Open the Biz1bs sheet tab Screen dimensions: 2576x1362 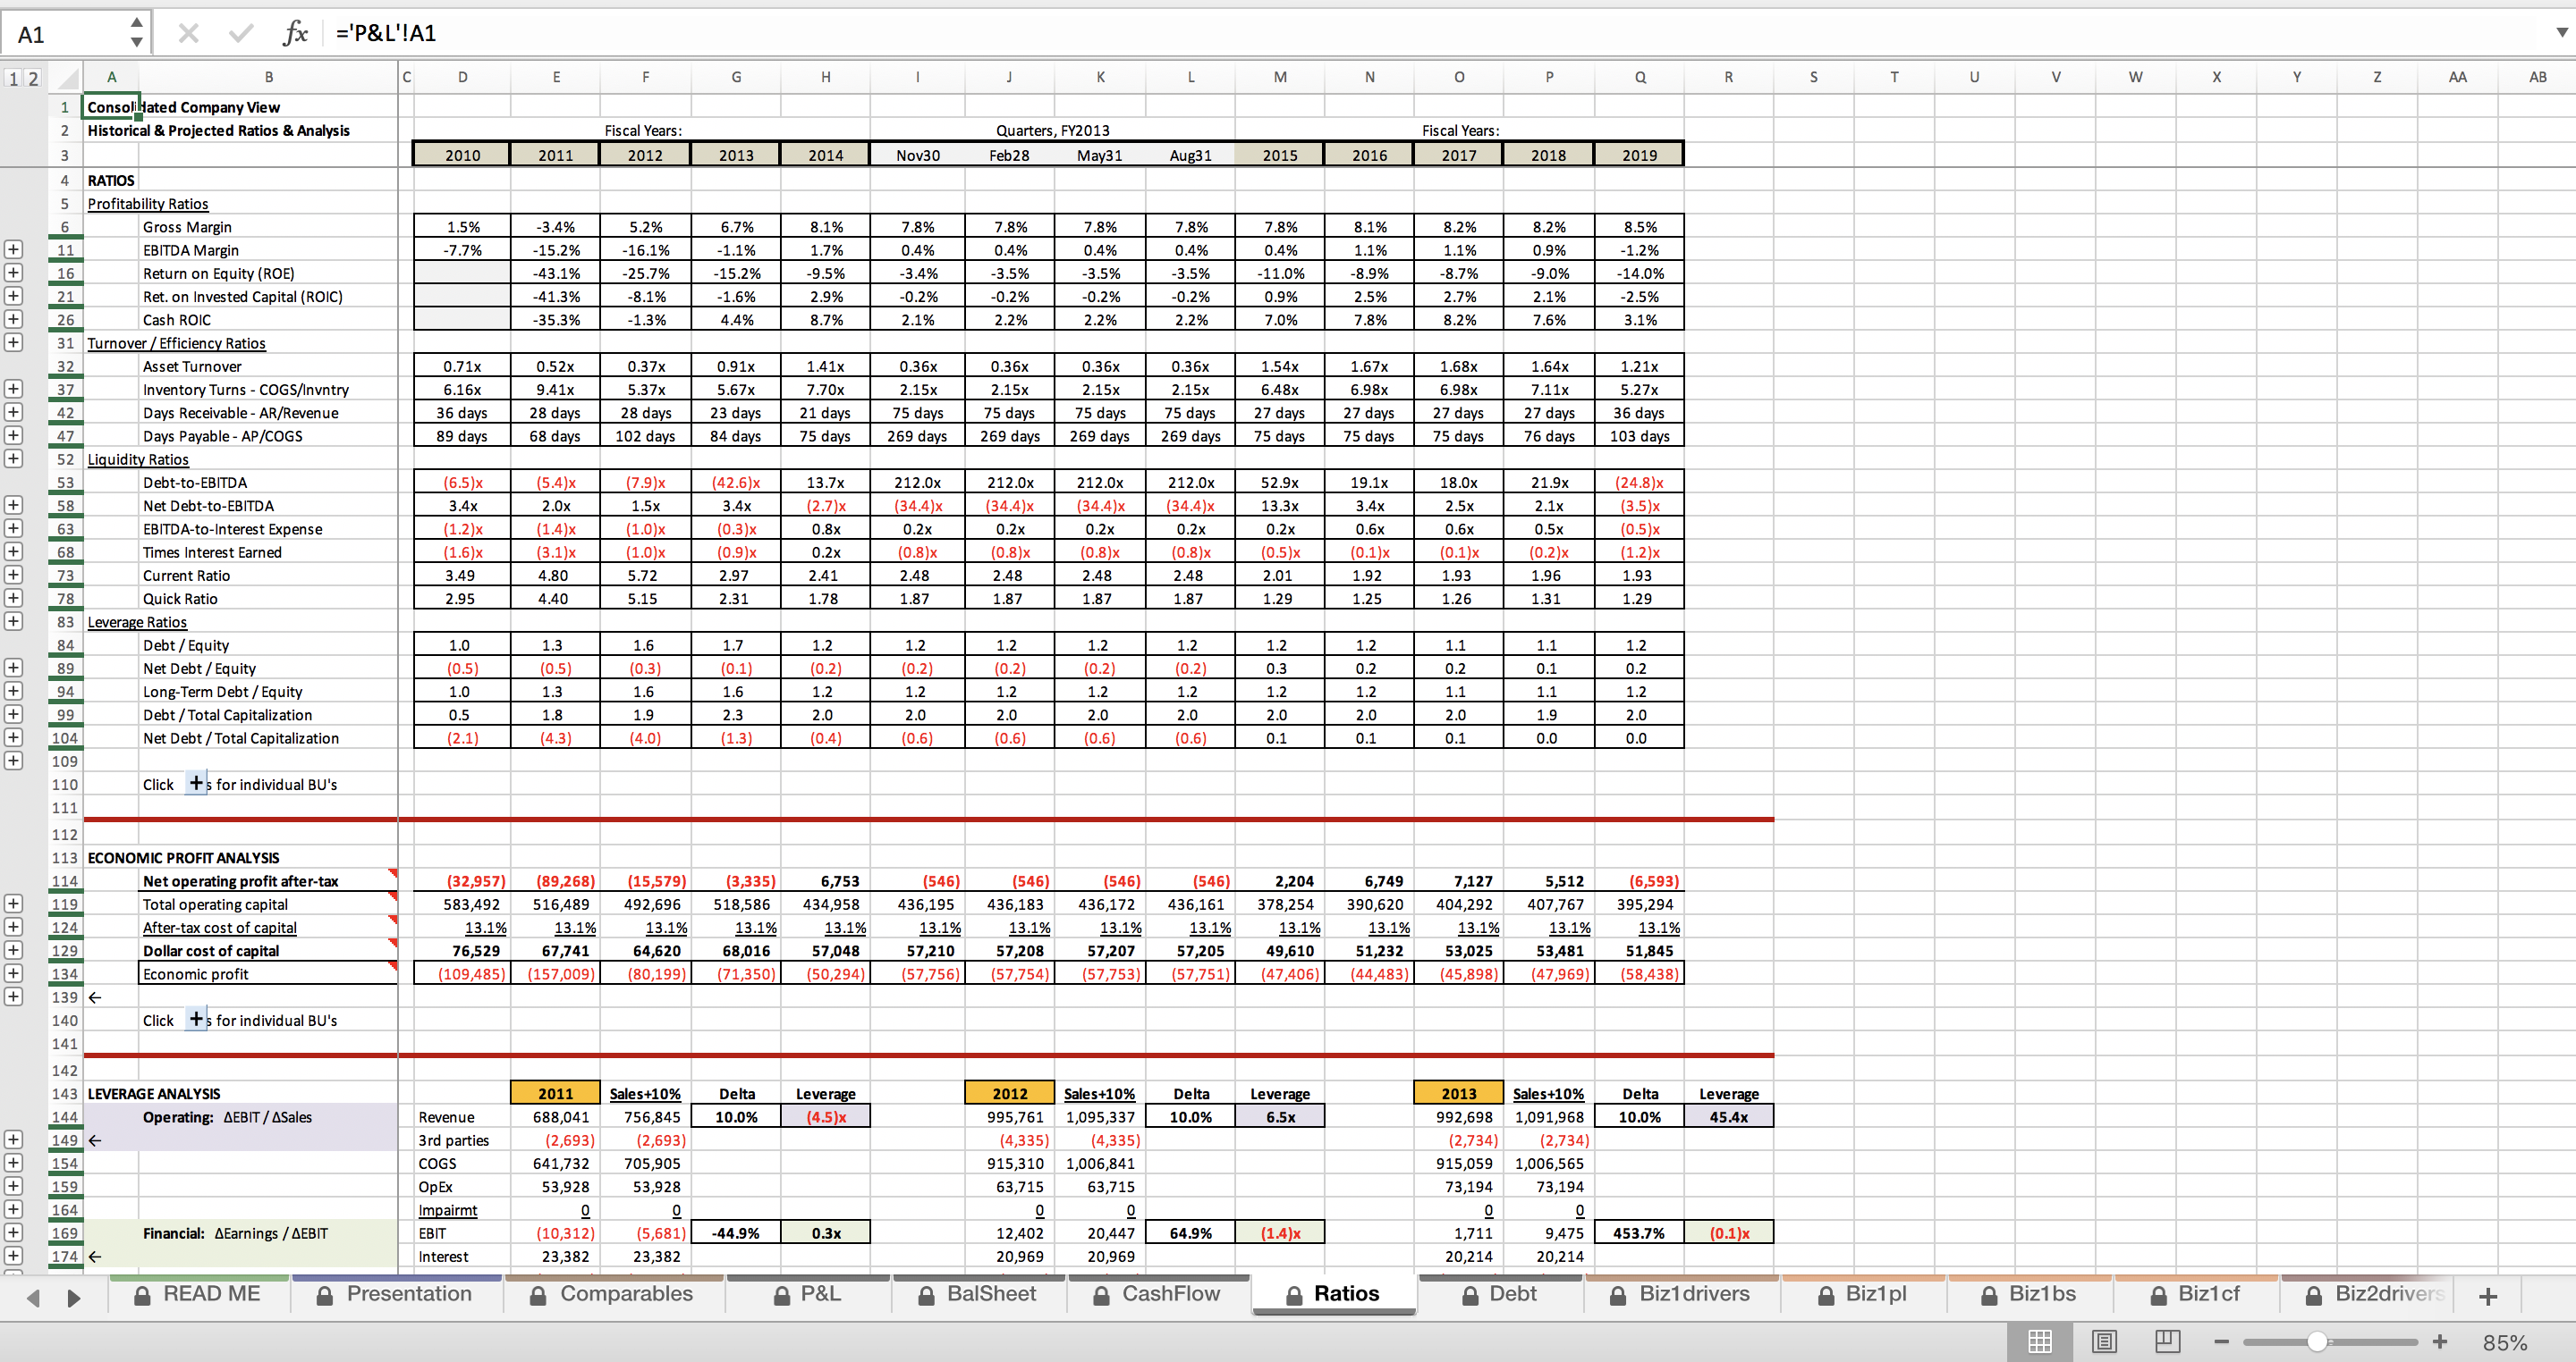click(x=2030, y=1294)
